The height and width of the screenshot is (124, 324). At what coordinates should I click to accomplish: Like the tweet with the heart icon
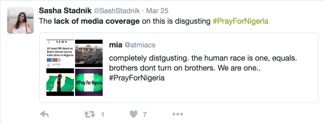click(x=134, y=114)
